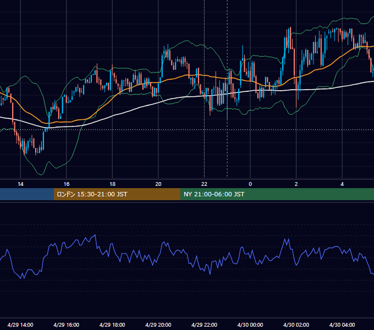This screenshot has height=330, width=374.
Task: Click the 4/30 00:00 date label
Action: tap(250, 324)
